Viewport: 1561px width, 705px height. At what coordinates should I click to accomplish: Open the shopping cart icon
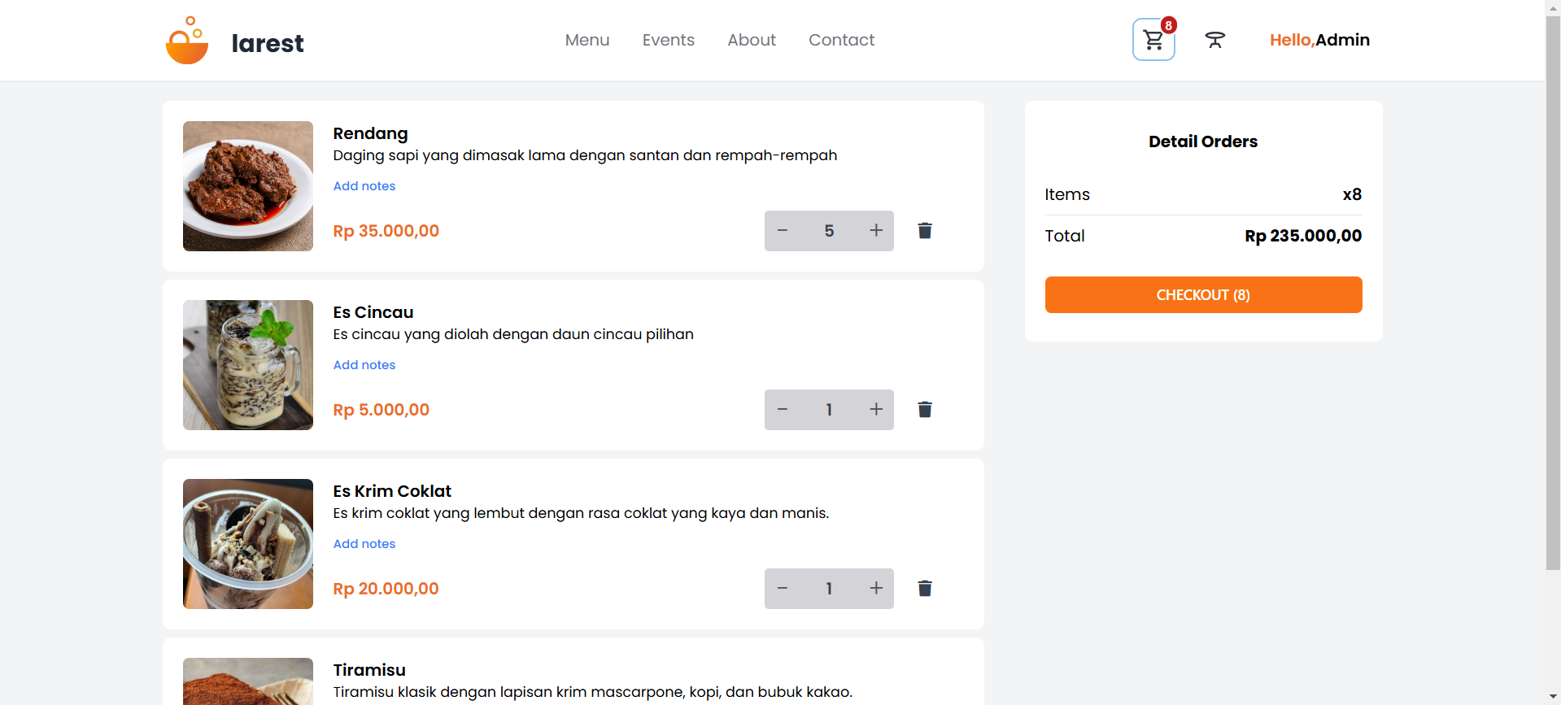pyautogui.click(x=1153, y=40)
